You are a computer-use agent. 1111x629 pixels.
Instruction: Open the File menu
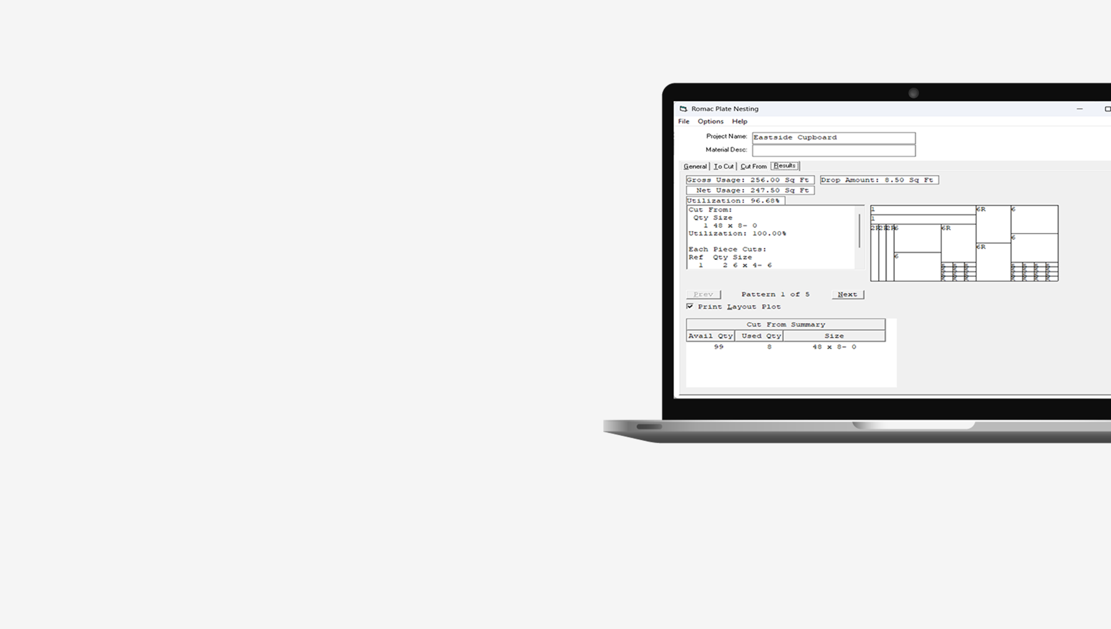click(x=683, y=122)
